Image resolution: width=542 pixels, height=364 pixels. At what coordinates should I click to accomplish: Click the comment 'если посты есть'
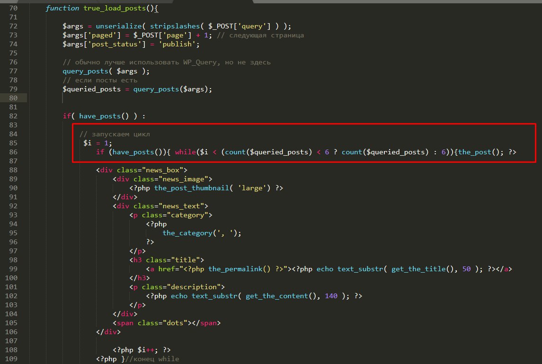click(x=100, y=80)
